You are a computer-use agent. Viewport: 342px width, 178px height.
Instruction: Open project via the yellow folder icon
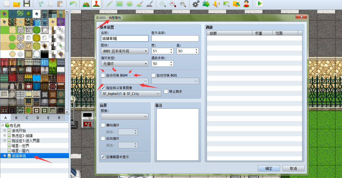tap(17, 4)
